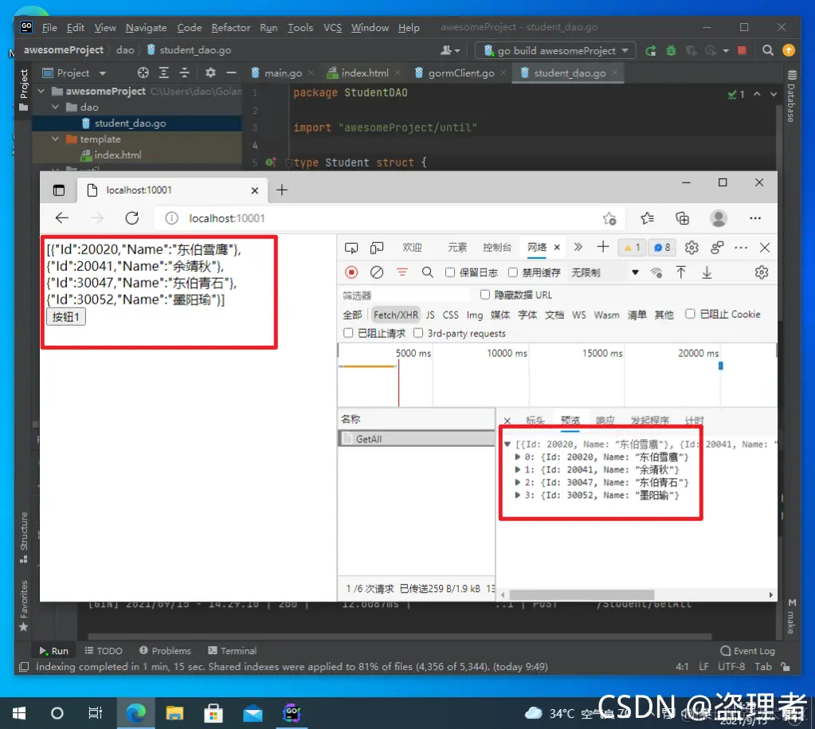Open GoLand search everywhere magnifier
This screenshot has width=815, height=729.
click(768, 50)
